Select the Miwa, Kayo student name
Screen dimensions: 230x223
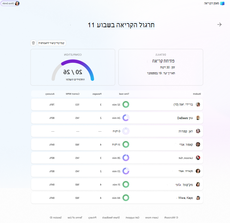[x=186, y=198]
